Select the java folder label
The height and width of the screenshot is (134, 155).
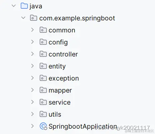tap(36, 6)
